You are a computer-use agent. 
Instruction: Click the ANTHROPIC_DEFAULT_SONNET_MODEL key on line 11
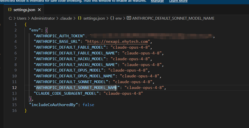point(71,82)
